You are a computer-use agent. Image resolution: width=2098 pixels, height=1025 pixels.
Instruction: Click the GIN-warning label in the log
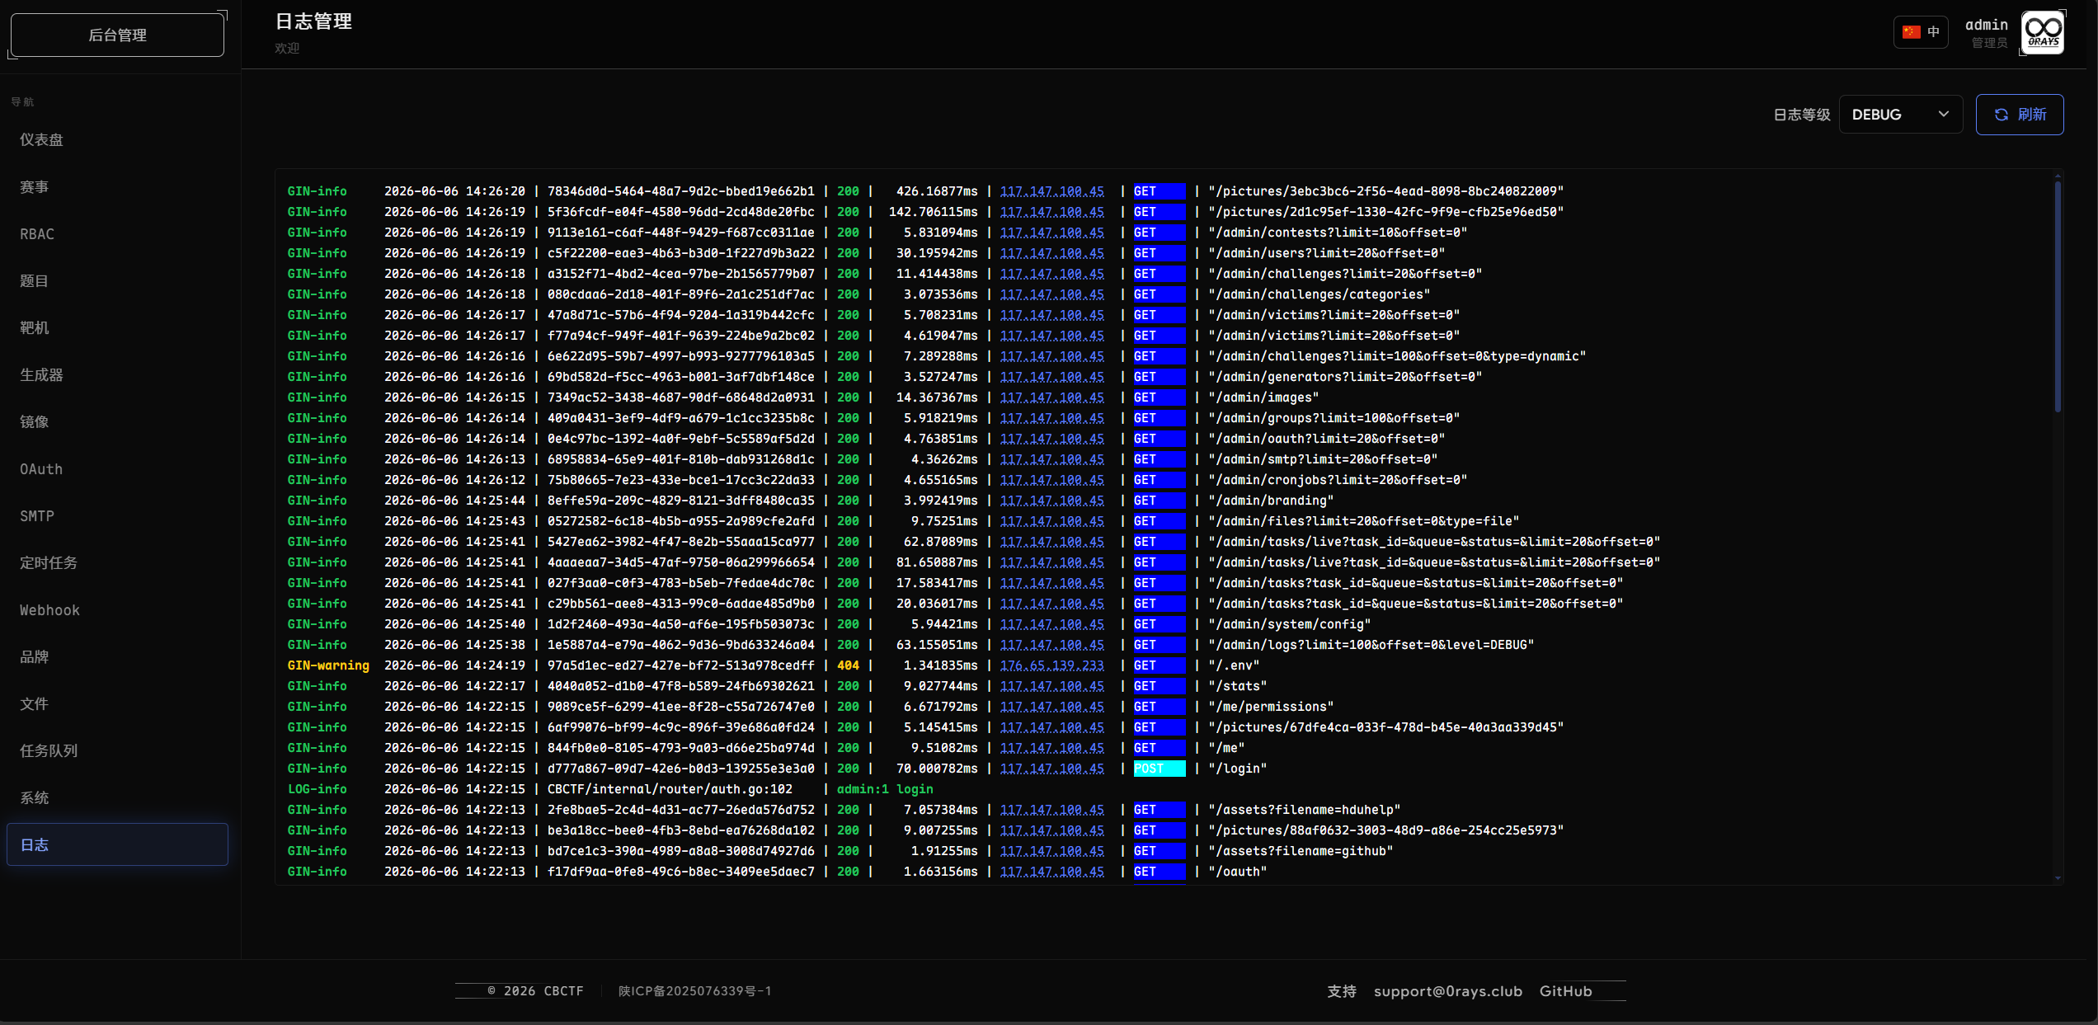tap(328, 665)
